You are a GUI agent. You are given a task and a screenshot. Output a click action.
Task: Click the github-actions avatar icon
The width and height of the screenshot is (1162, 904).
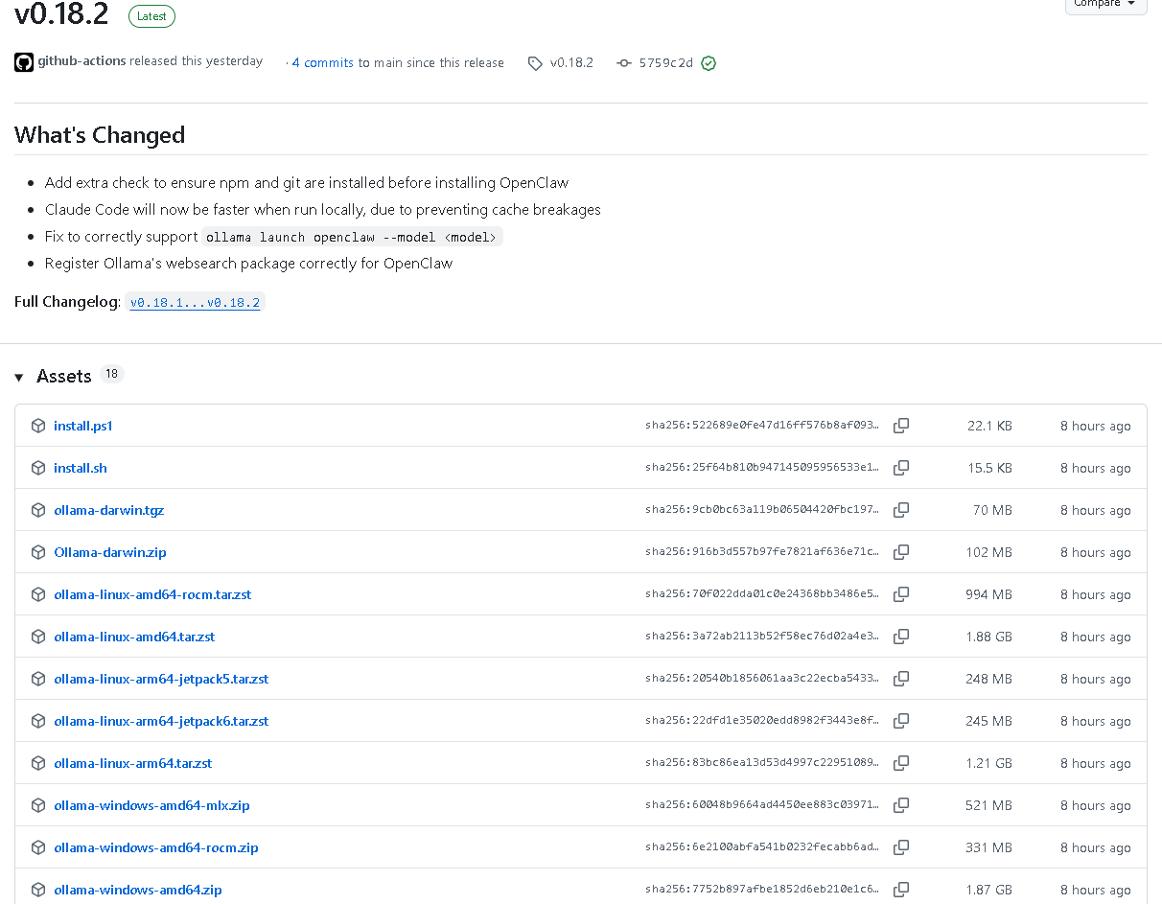[x=24, y=62]
